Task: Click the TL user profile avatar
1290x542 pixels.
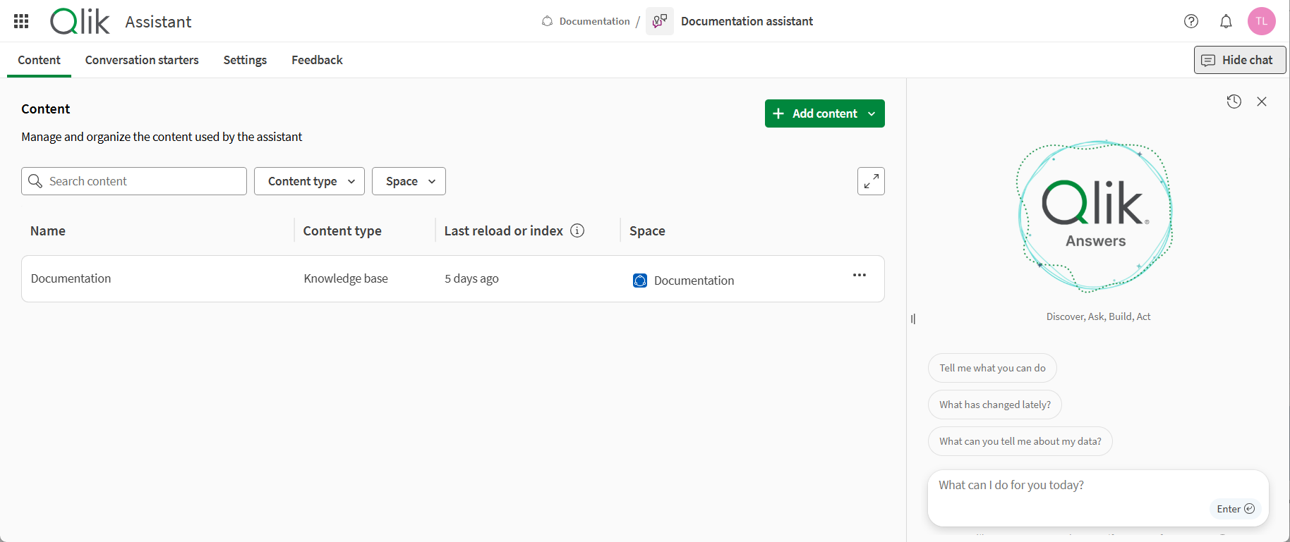Action: coord(1261,21)
